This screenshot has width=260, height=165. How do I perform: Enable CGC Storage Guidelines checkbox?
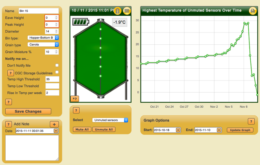tap(57, 72)
